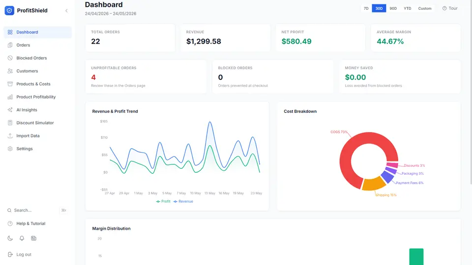Open the Dashboard menu item
The image size is (472, 265).
[x=38, y=32]
